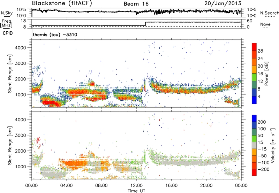Click the "Slant Range [km]" label of the velocity panel
This screenshot has width=279, height=193.
click(10, 145)
